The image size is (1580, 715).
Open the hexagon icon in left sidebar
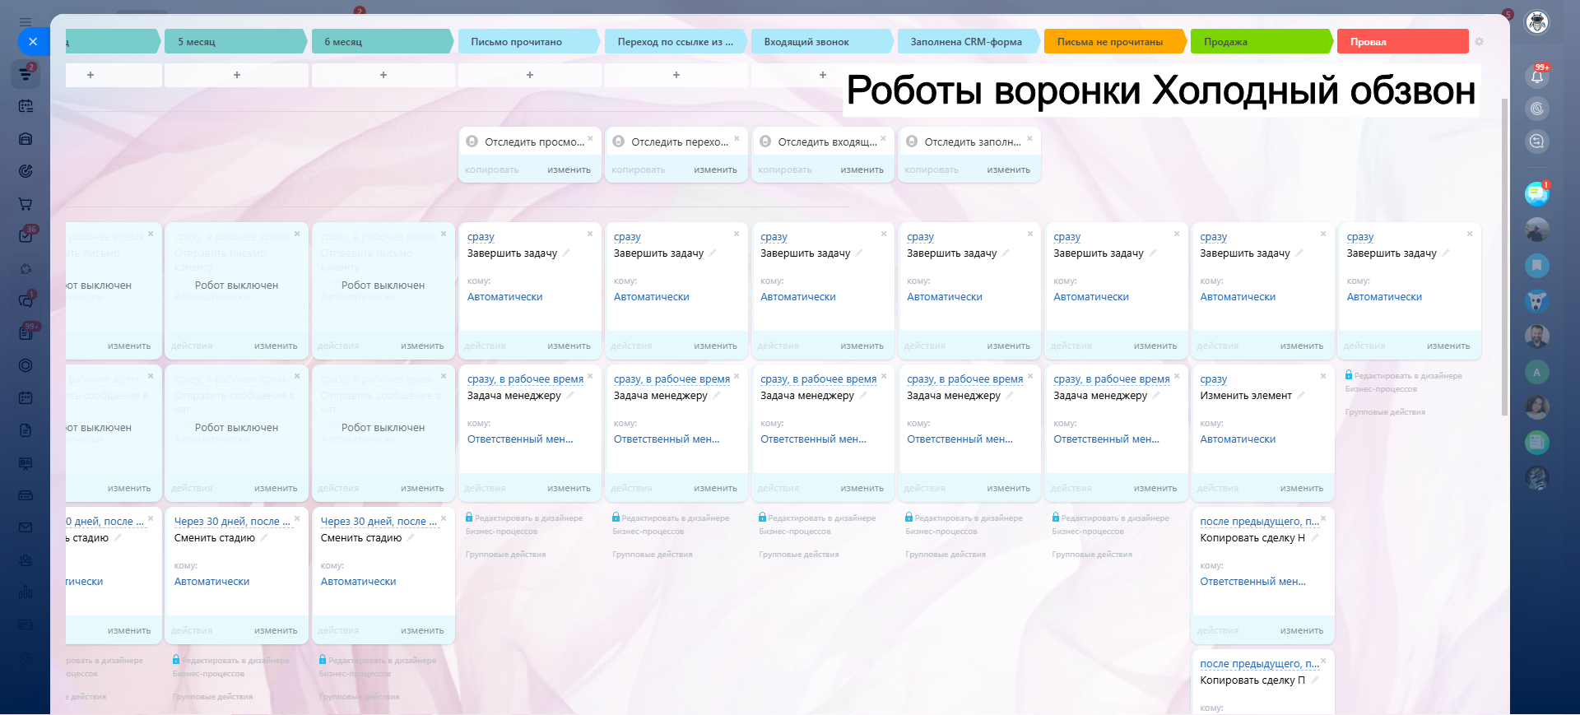click(26, 365)
